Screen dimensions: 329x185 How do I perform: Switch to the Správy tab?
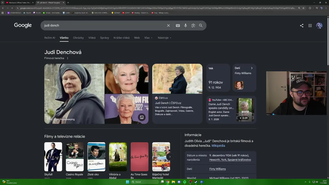point(105,38)
